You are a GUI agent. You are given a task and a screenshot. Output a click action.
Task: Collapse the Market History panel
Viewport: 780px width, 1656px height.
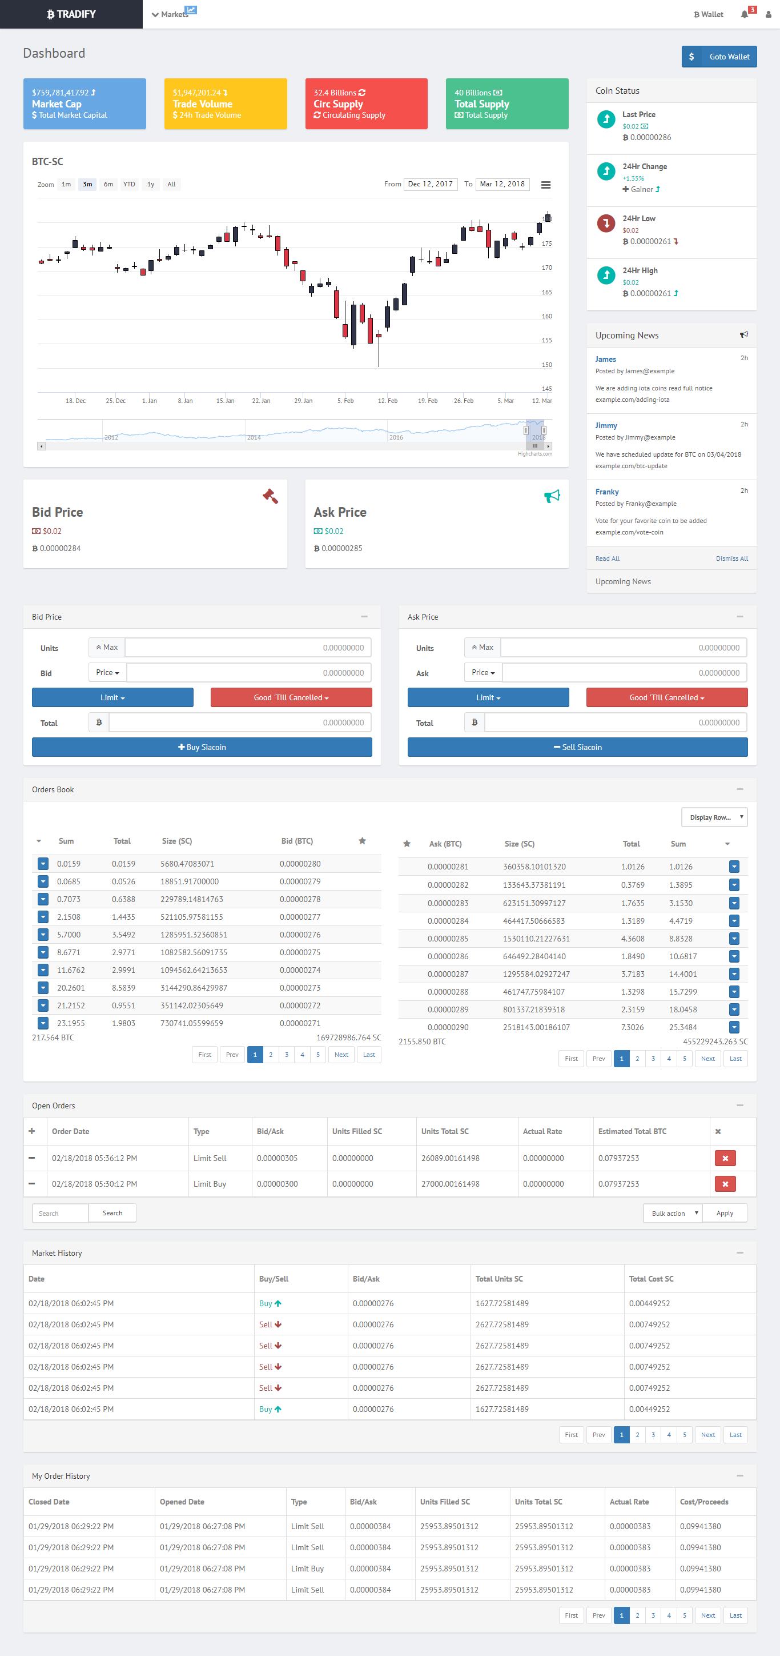click(739, 1253)
